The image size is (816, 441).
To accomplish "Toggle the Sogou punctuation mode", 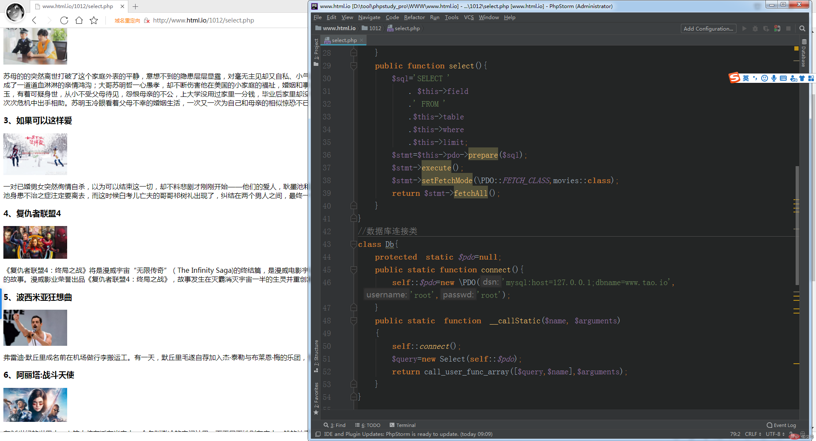I will [x=755, y=78].
